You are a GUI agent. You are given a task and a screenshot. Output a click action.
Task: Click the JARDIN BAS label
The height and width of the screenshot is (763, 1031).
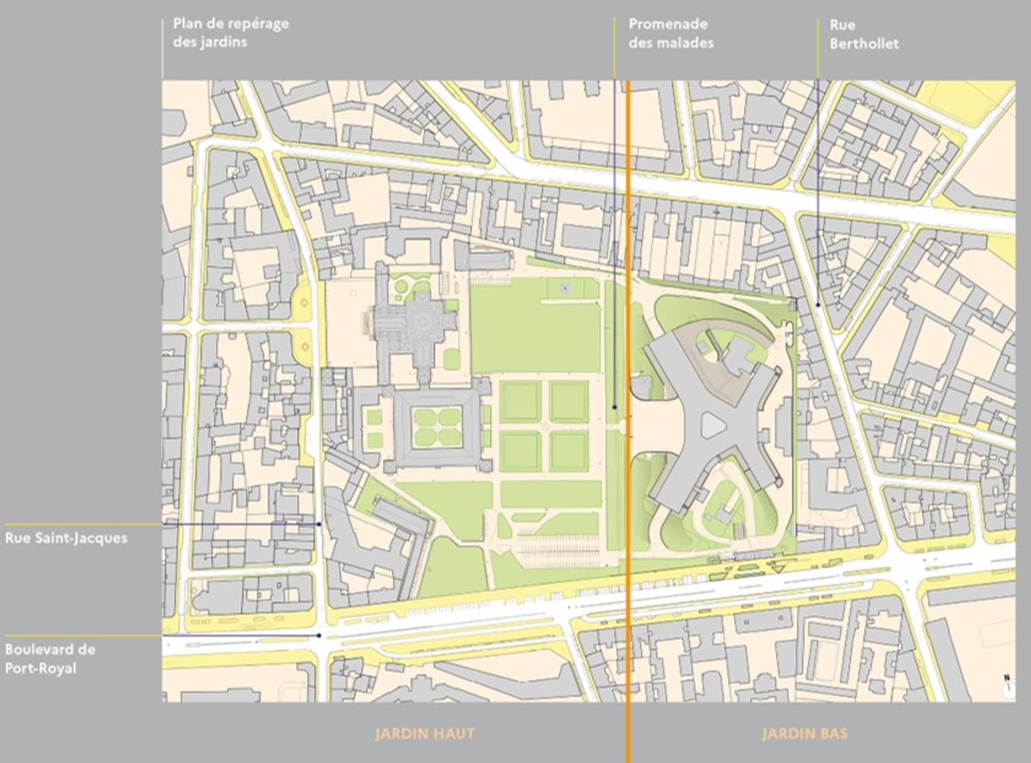click(x=805, y=733)
